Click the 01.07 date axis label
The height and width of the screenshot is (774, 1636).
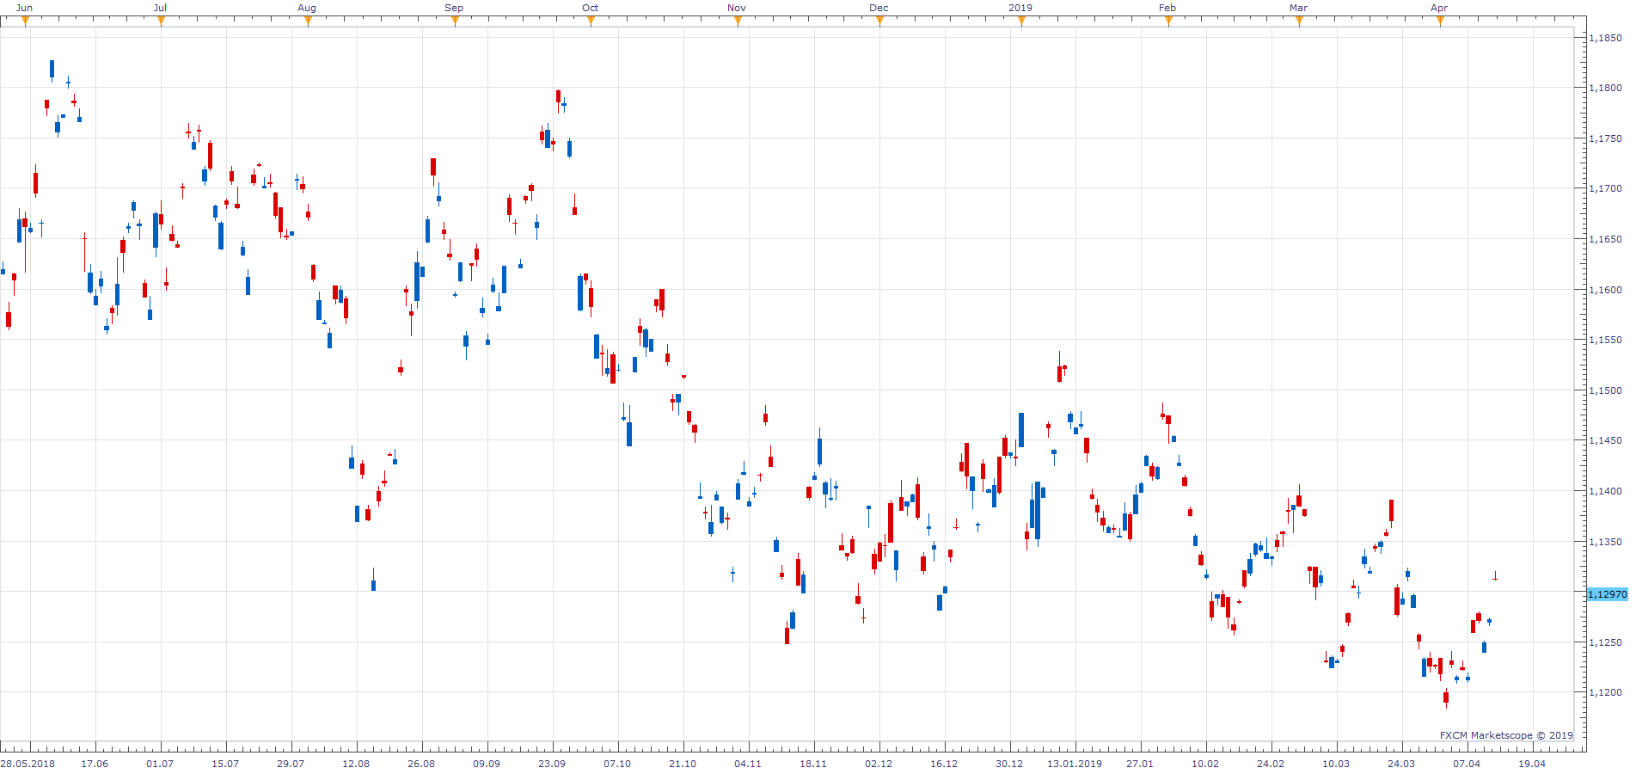coord(160,764)
